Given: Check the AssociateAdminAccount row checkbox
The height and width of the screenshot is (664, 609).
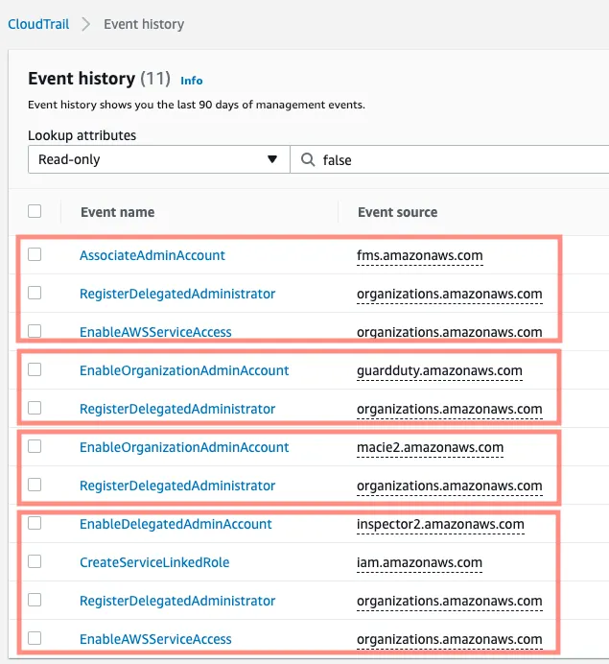Looking at the screenshot, I should [35, 254].
